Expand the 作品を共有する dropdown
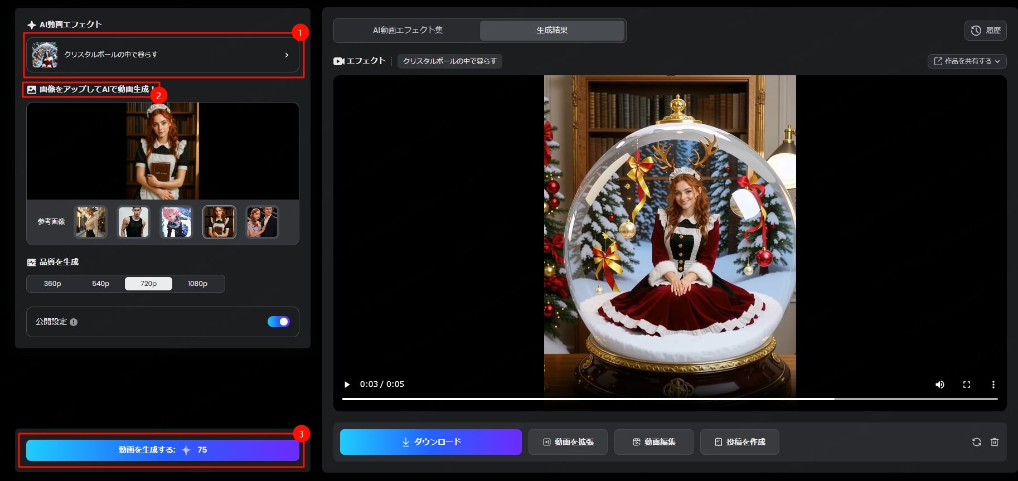Viewport: 1018px width, 481px height. point(966,61)
